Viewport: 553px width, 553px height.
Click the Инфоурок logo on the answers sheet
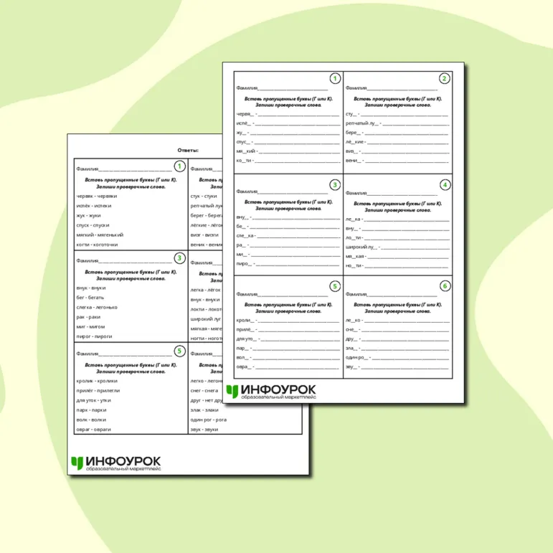pos(116,463)
